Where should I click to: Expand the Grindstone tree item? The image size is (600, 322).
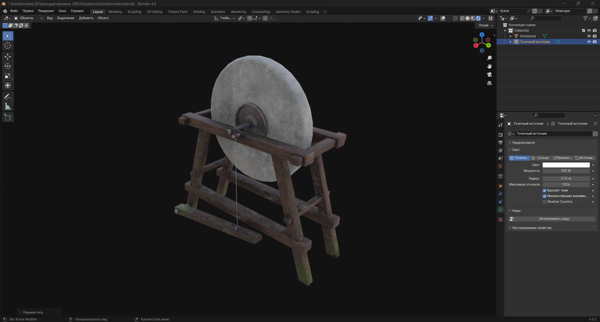click(511, 36)
